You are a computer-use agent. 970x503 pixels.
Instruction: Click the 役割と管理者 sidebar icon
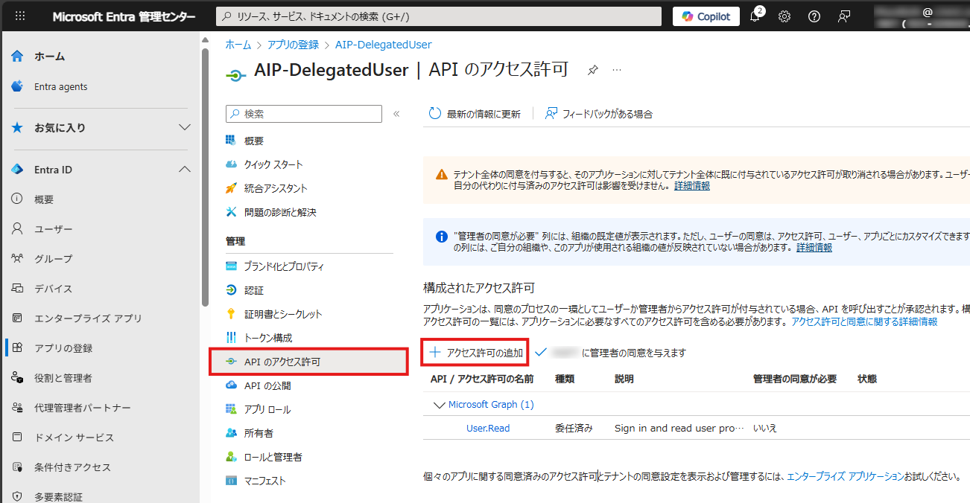[17, 378]
